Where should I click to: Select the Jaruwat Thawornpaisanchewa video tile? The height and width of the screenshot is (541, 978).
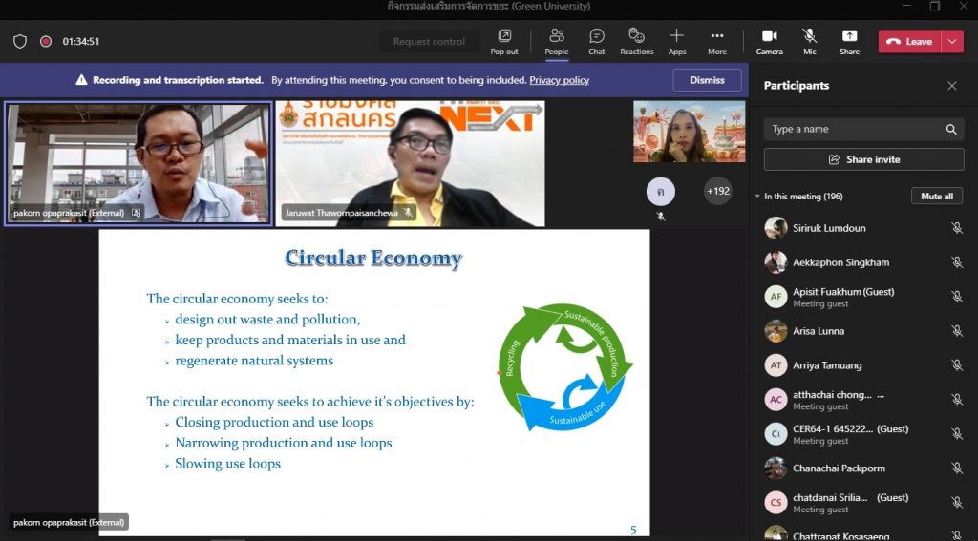(410, 163)
